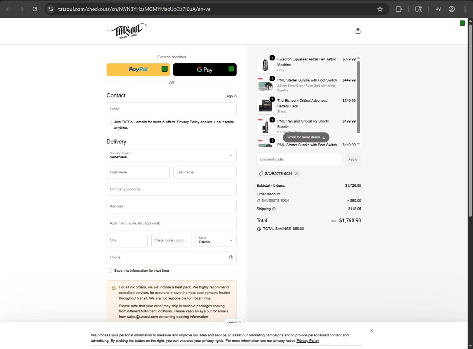Click the Discount code field
This screenshot has width=473, height=349.
tap(299, 160)
